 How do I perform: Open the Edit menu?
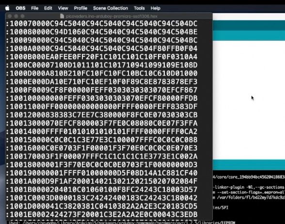[48, 8]
